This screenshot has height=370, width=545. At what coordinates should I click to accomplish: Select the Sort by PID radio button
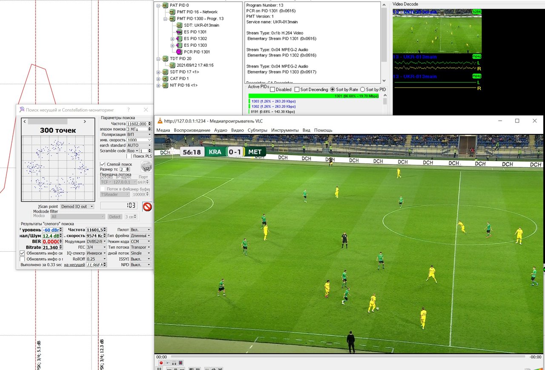(362, 90)
